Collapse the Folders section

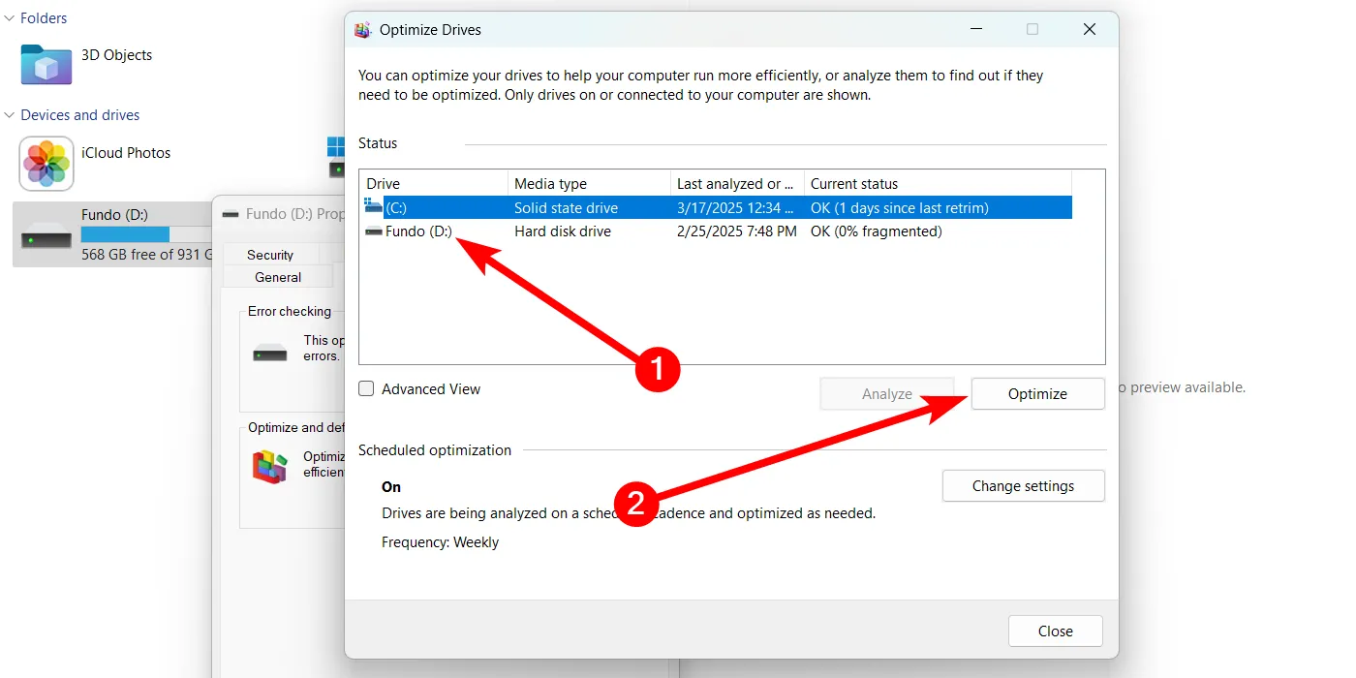(10, 18)
